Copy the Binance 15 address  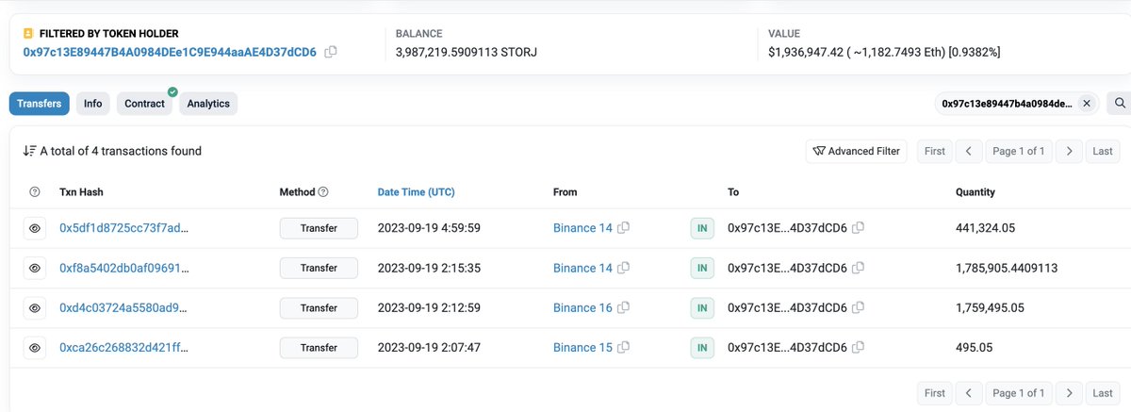point(623,348)
